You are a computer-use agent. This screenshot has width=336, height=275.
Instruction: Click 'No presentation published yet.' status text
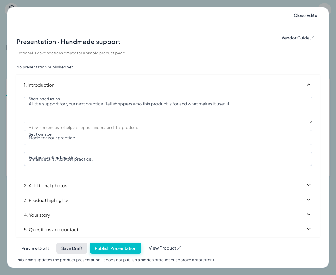(45, 67)
